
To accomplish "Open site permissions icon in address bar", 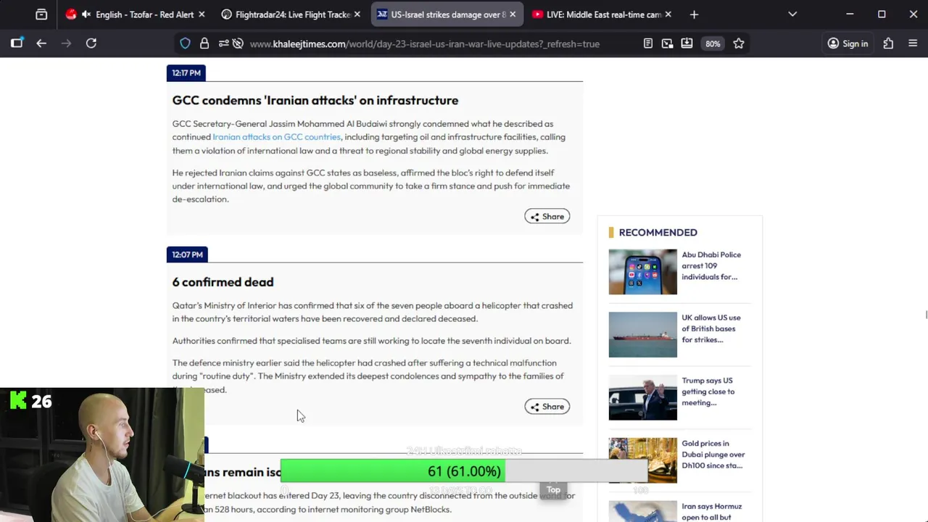I will tap(223, 43).
